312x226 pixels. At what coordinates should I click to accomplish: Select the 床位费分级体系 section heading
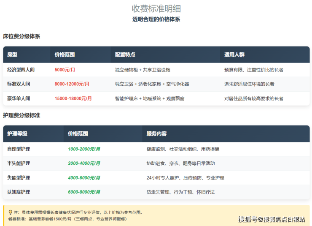tap(22, 36)
